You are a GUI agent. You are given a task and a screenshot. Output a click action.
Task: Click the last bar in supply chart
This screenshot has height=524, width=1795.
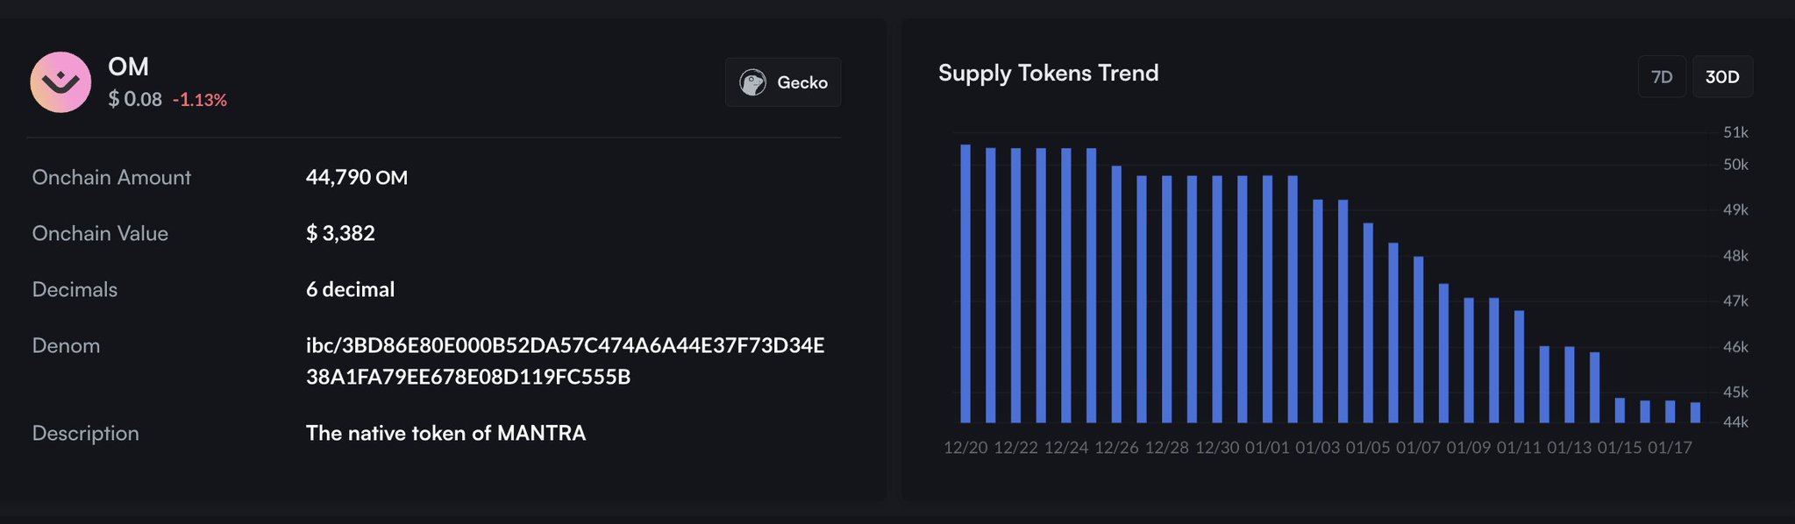click(1695, 412)
